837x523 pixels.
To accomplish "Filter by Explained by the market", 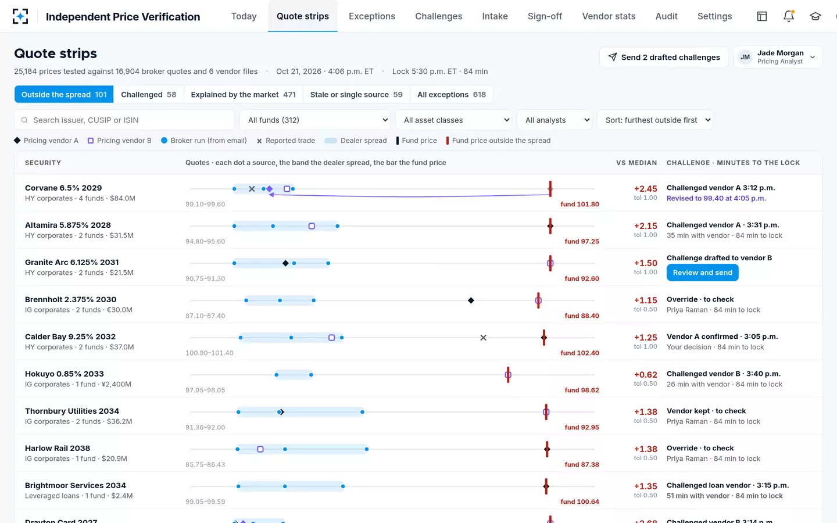I will pos(243,95).
